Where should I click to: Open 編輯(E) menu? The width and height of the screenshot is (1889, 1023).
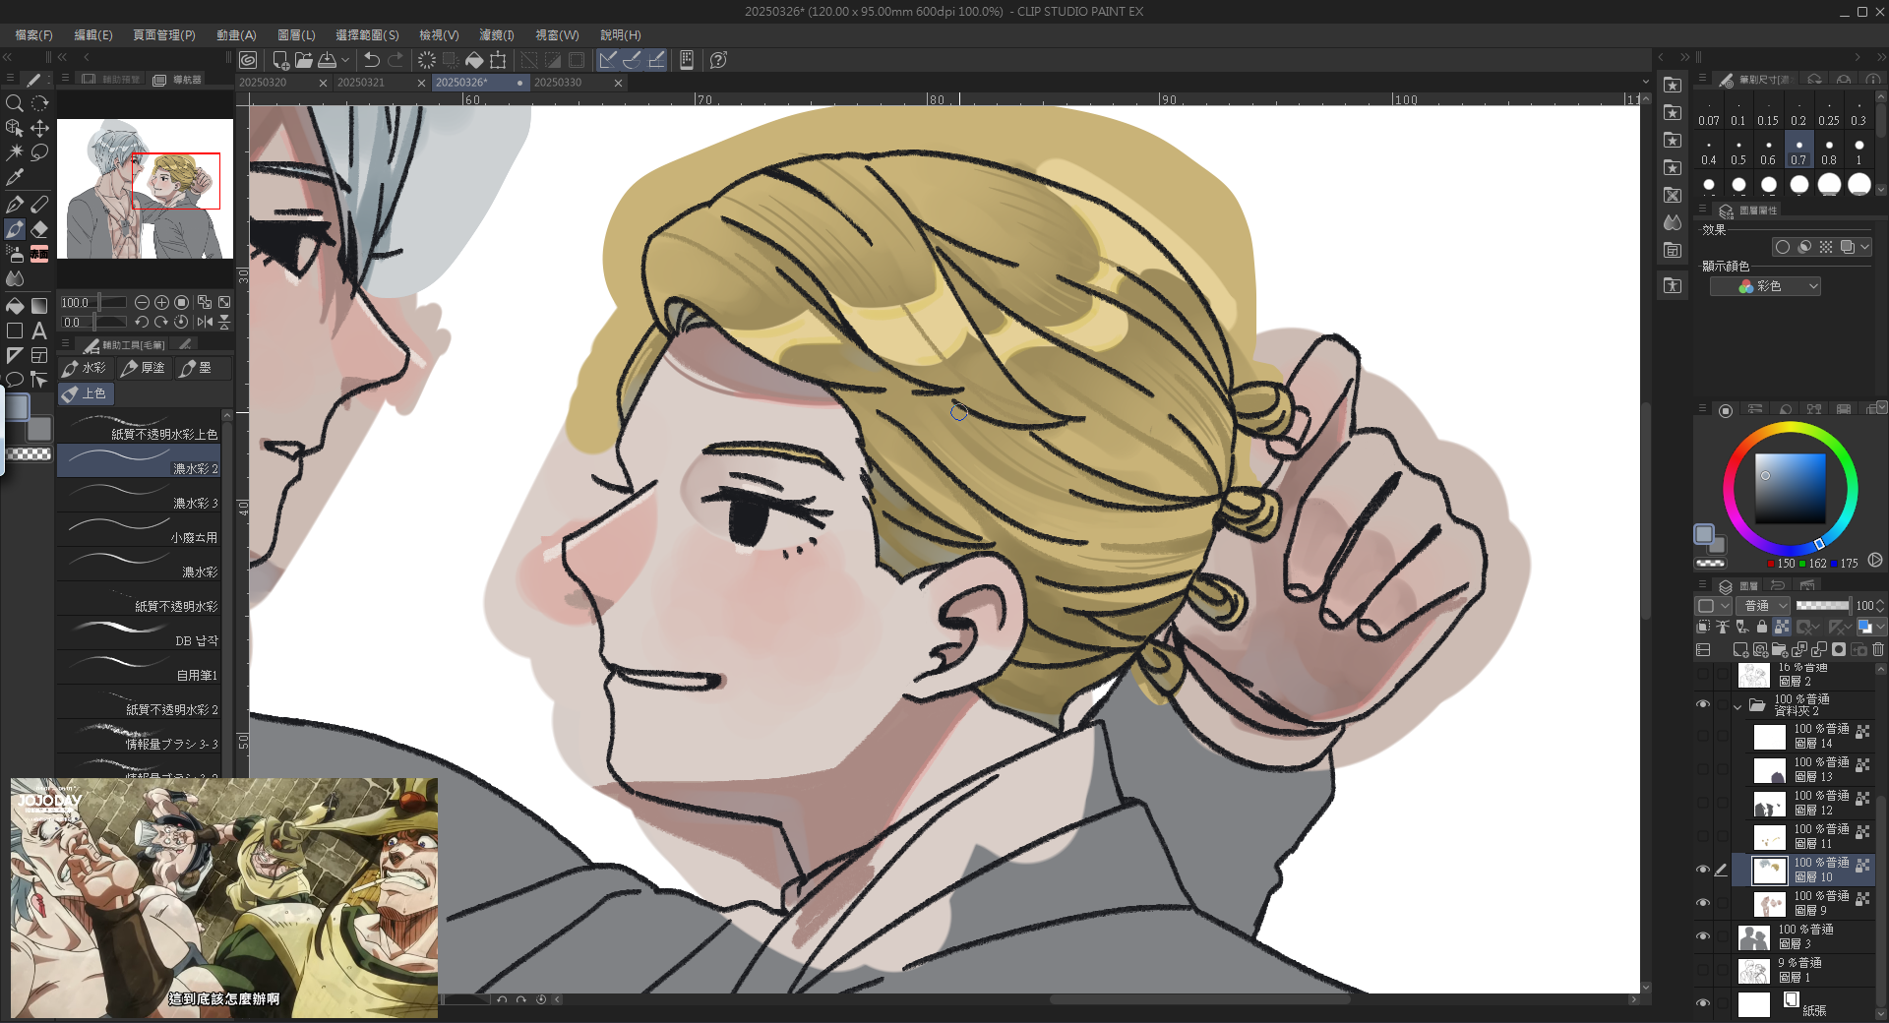click(x=93, y=35)
